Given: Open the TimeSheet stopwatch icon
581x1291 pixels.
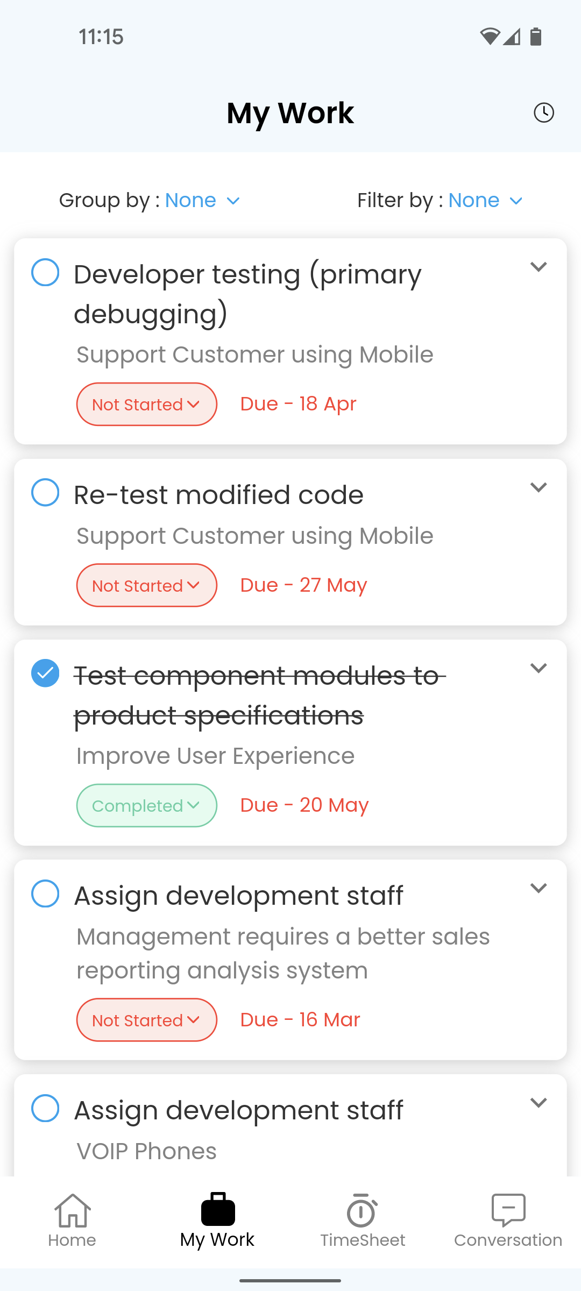Looking at the screenshot, I should [362, 1210].
